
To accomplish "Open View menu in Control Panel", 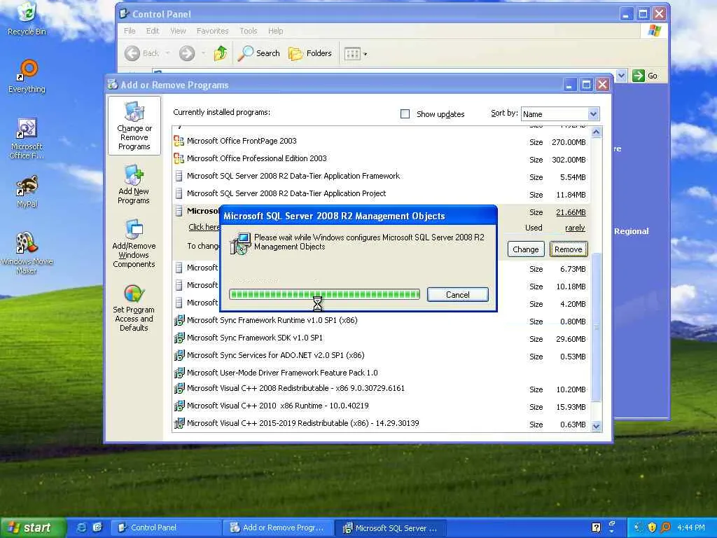I will coord(178,31).
